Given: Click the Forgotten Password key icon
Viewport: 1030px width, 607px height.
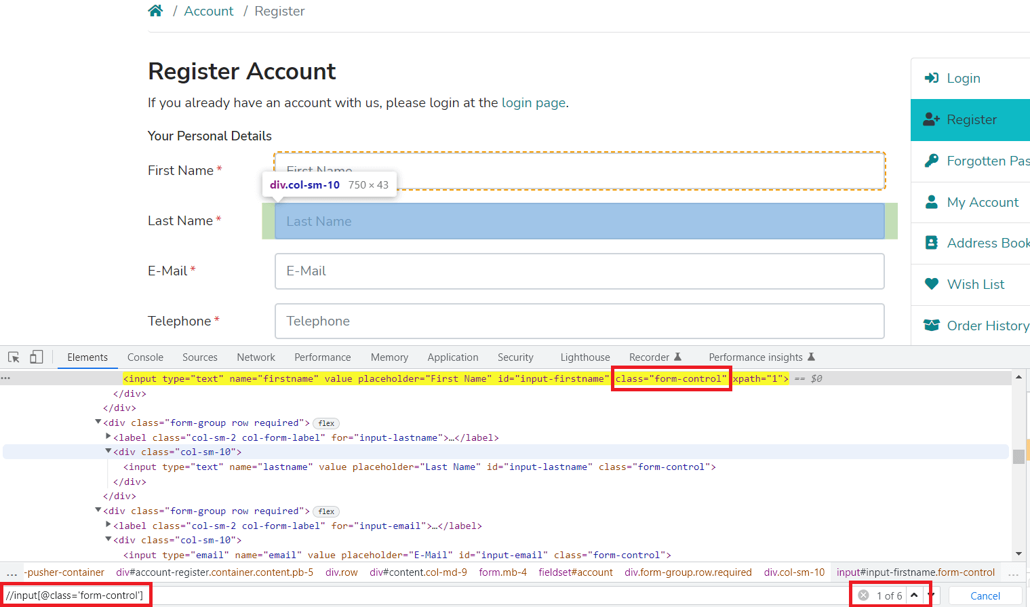Looking at the screenshot, I should (x=932, y=161).
